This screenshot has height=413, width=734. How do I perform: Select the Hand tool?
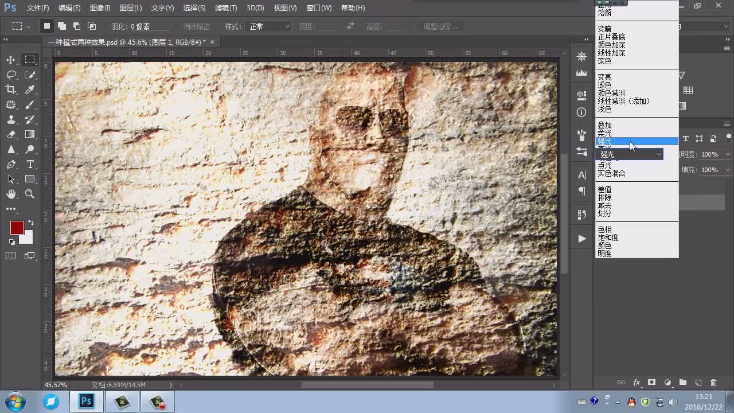(x=11, y=194)
